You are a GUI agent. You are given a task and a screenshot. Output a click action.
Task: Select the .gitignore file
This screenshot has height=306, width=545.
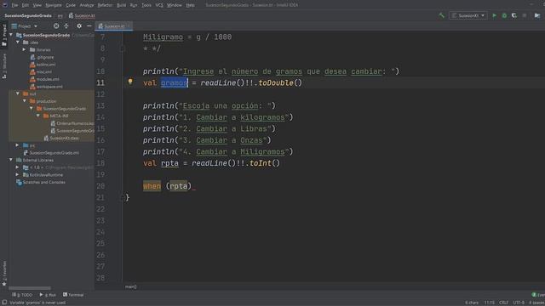pyautogui.click(x=42, y=57)
